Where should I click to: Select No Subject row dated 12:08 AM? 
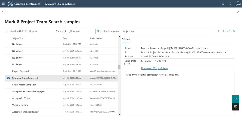62,51
